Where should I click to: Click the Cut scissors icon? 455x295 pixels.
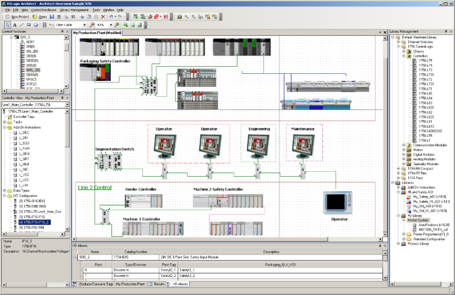point(82,17)
